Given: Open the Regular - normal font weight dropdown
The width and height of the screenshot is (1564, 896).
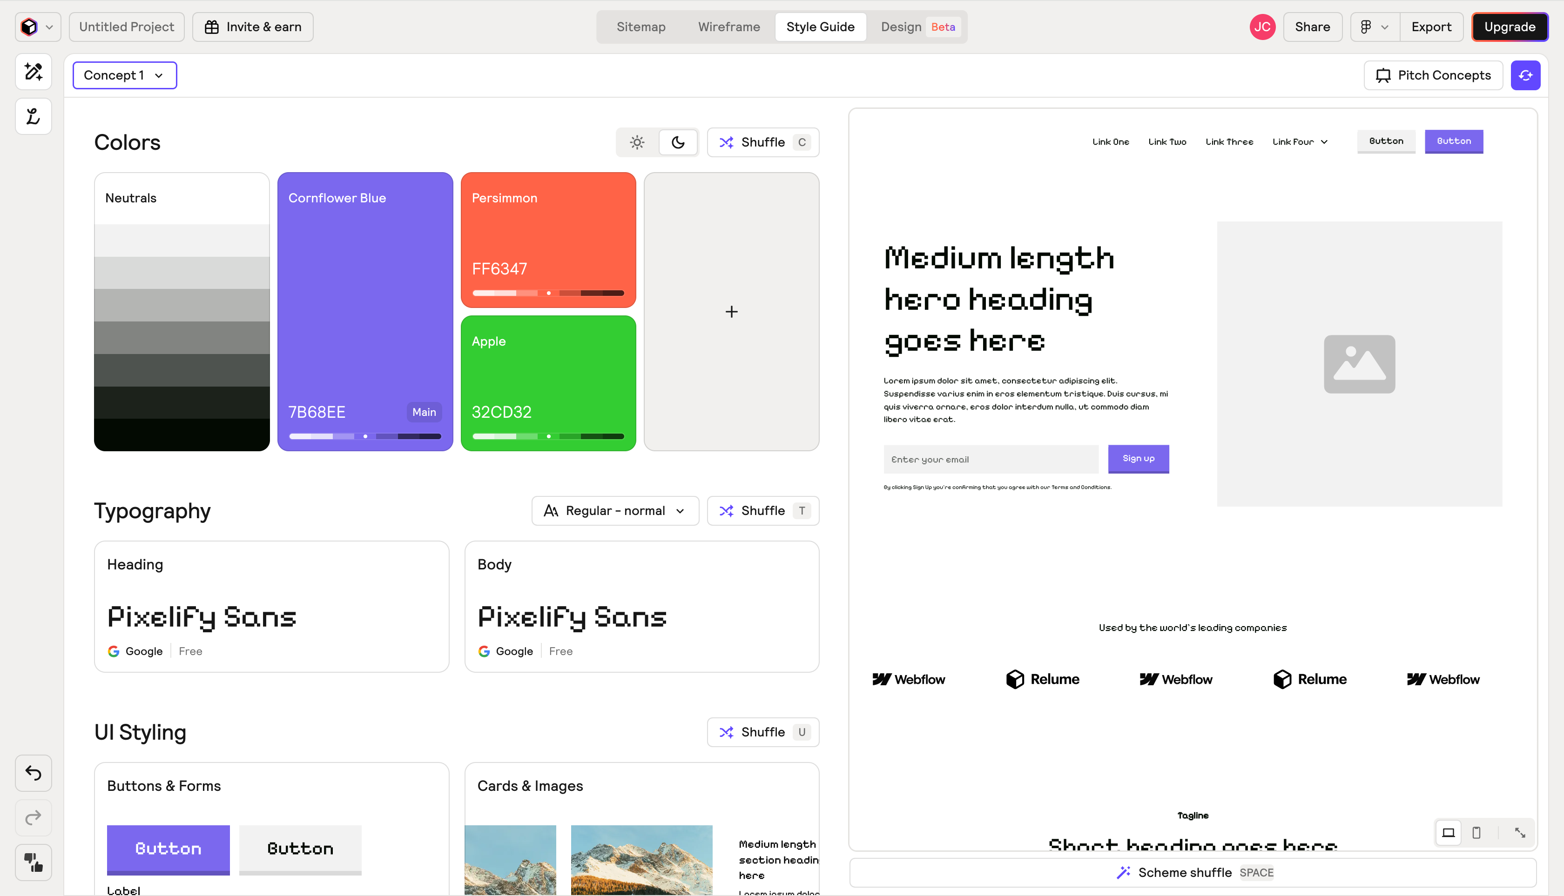Looking at the screenshot, I should point(615,511).
